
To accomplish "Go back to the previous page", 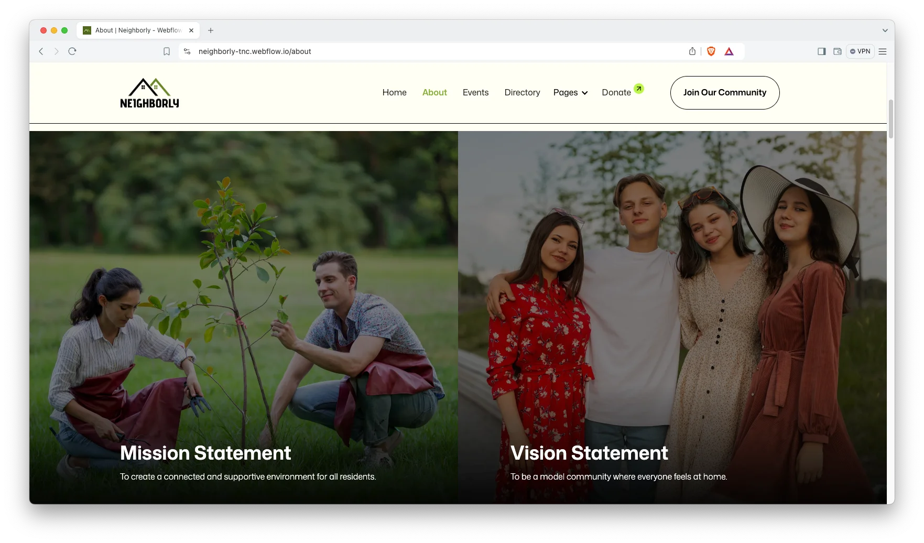I will point(41,51).
